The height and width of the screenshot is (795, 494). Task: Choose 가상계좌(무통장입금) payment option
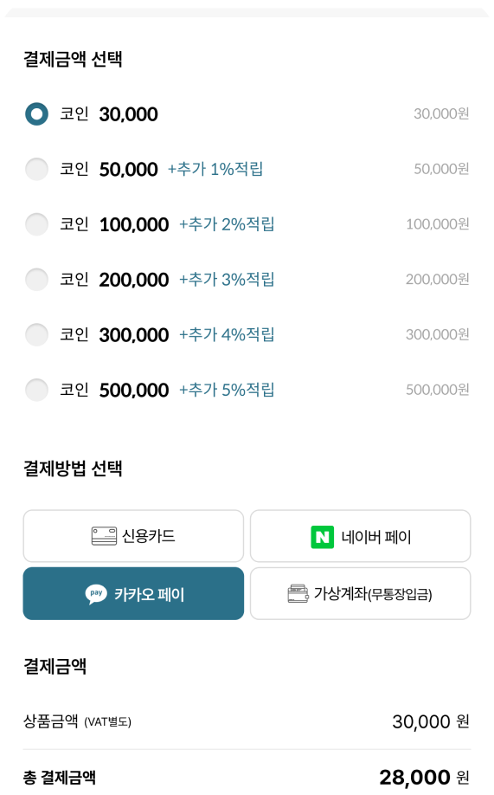coord(360,594)
